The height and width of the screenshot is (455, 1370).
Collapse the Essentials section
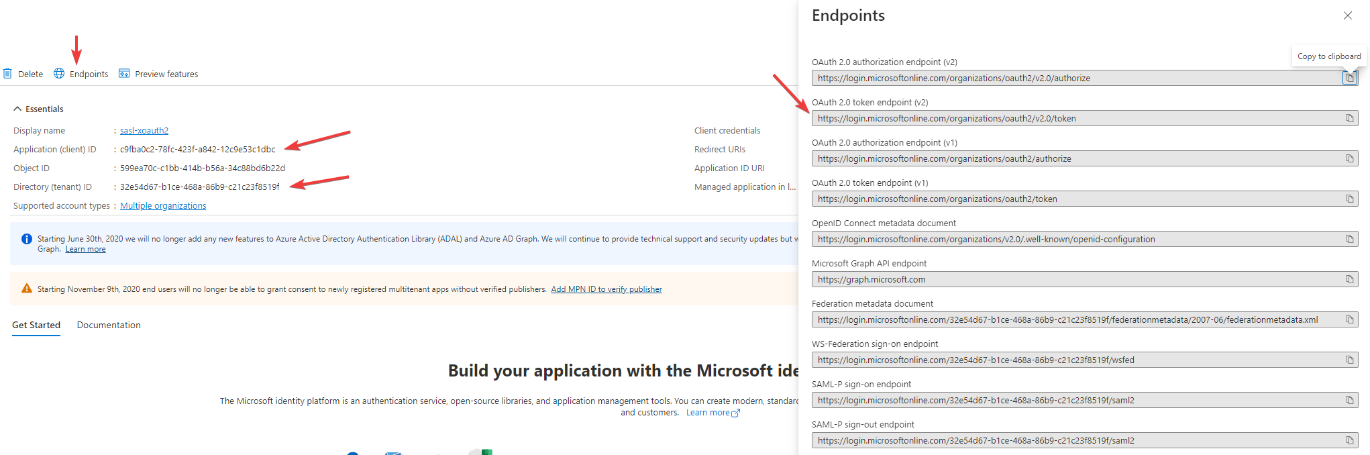(x=18, y=109)
